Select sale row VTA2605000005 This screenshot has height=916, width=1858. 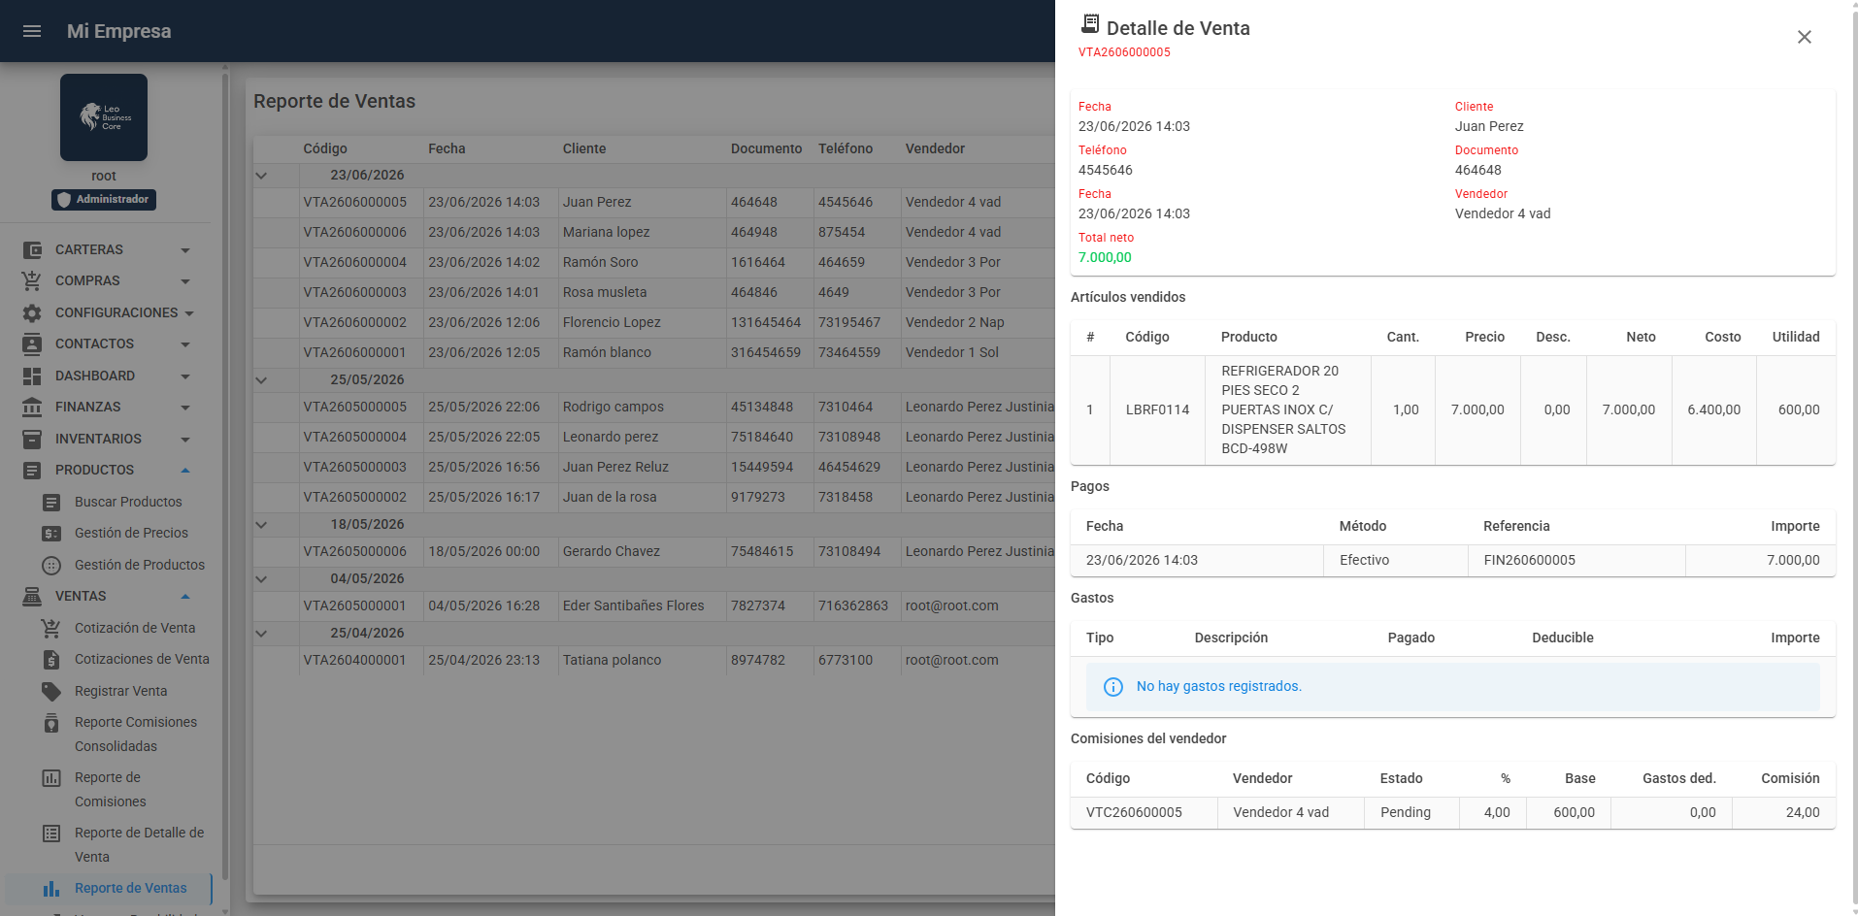pyautogui.click(x=653, y=408)
